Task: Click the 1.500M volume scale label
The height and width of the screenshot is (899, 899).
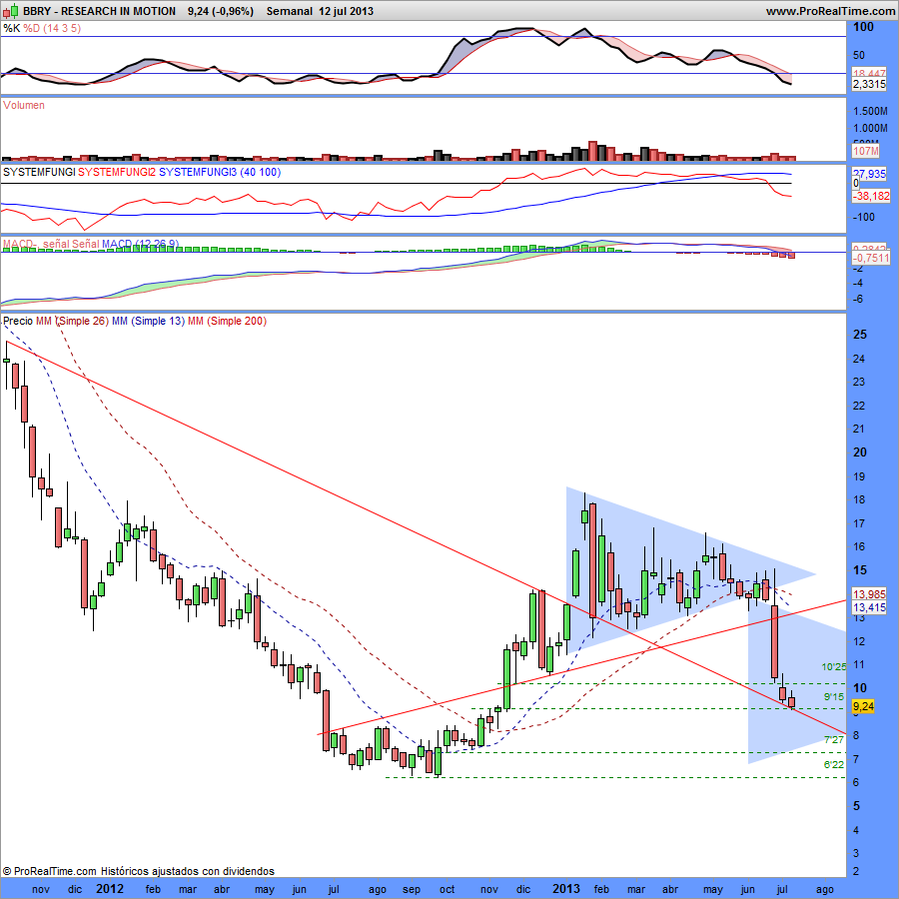Action: pyautogui.click(x=870, y=111)
